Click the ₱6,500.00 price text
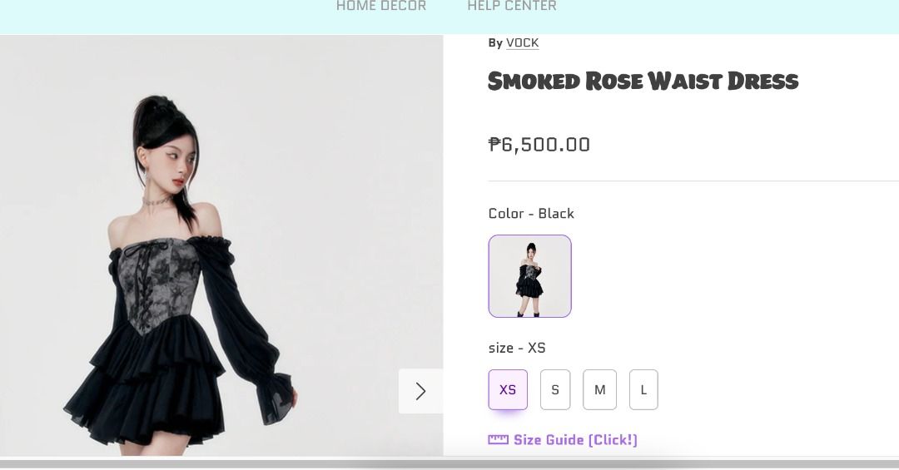The width and height of the screenshot is (899, 470). coord(539,145)
